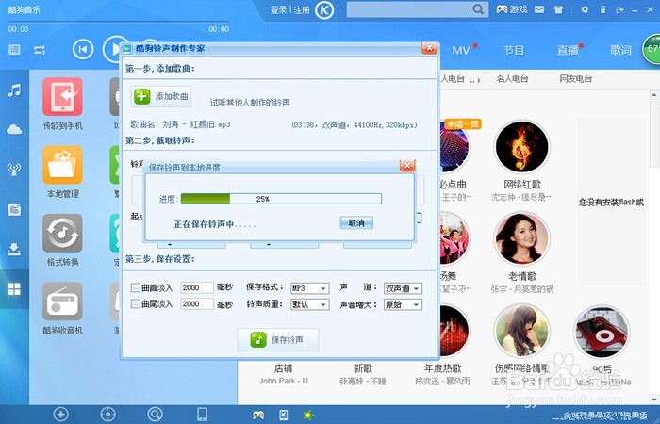660x424 pixels.
Task: Select the app grid sidebar icon
Action: click(14, 289)
